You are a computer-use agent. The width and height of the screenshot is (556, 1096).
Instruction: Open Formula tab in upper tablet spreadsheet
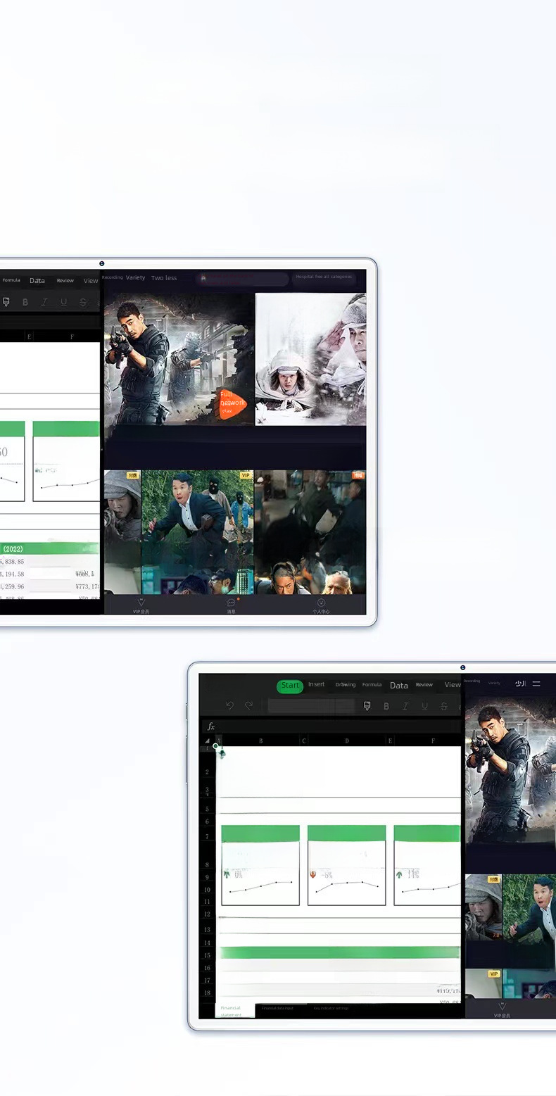pos(11,280)
